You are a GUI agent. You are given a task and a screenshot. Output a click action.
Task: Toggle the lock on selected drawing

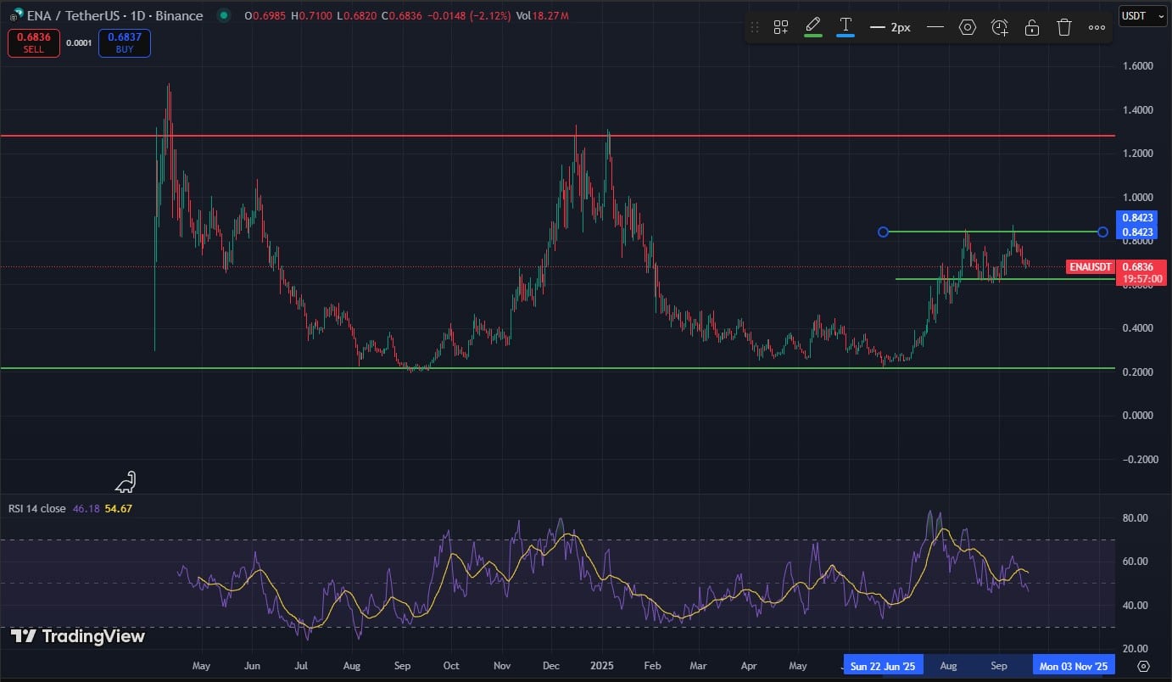coord(1032,27)
